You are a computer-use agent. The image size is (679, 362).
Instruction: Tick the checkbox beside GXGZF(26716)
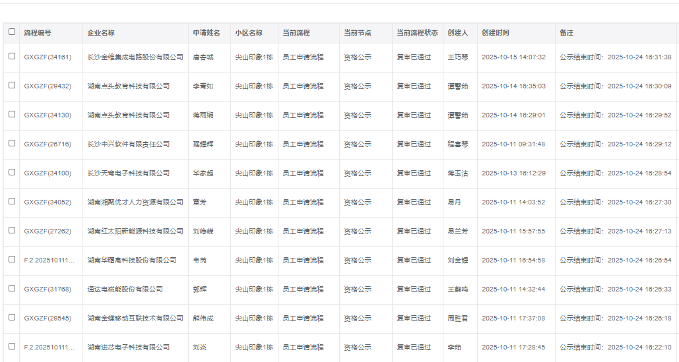tap(12, 144)
